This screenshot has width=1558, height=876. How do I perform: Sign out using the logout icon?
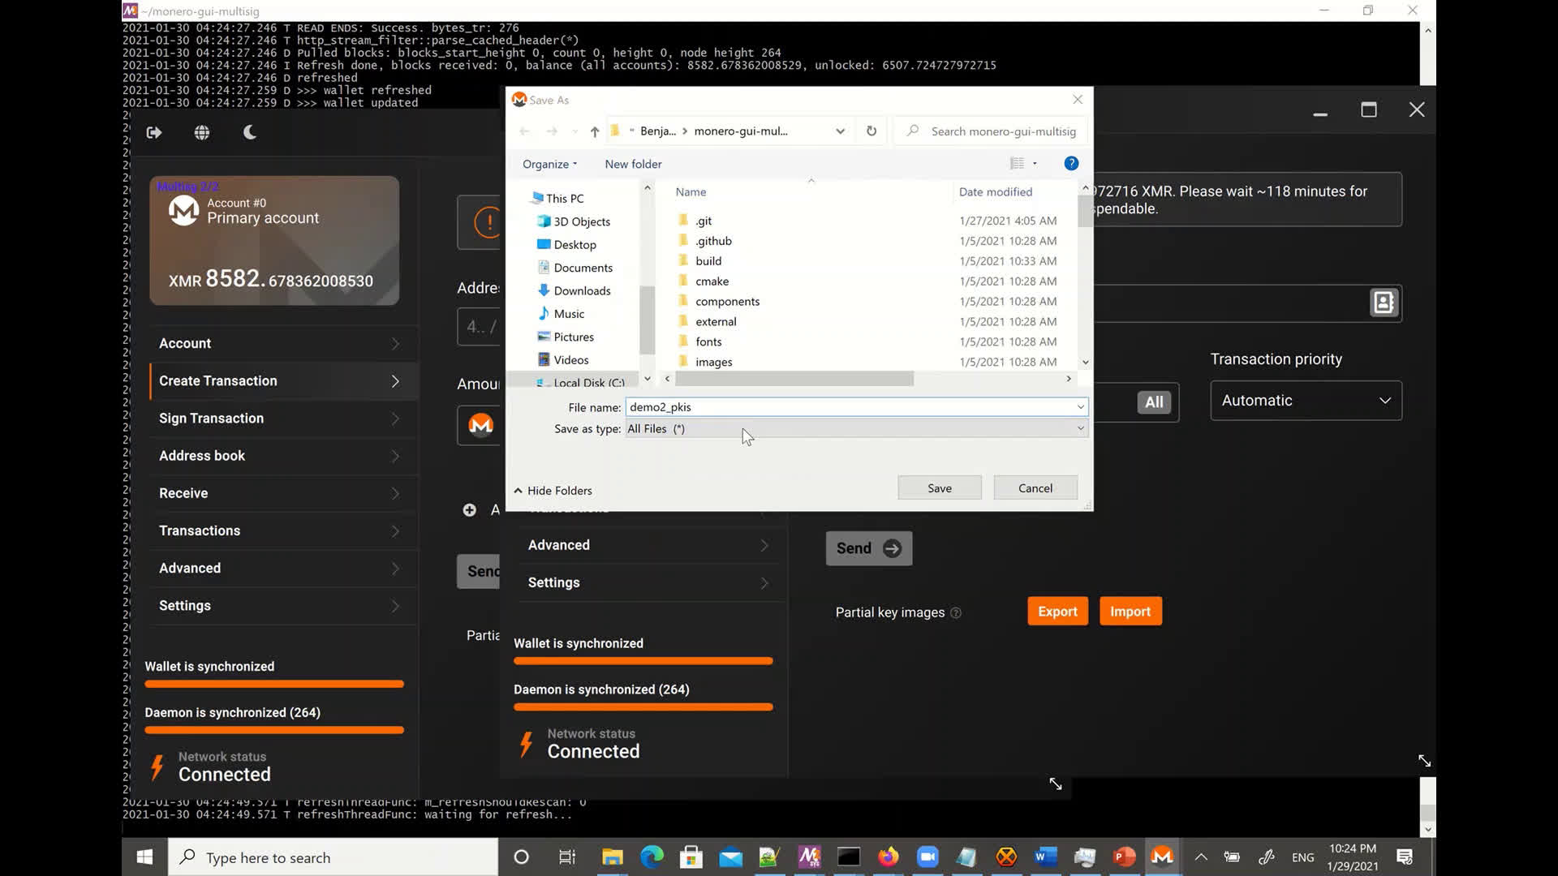coord(153,131)
